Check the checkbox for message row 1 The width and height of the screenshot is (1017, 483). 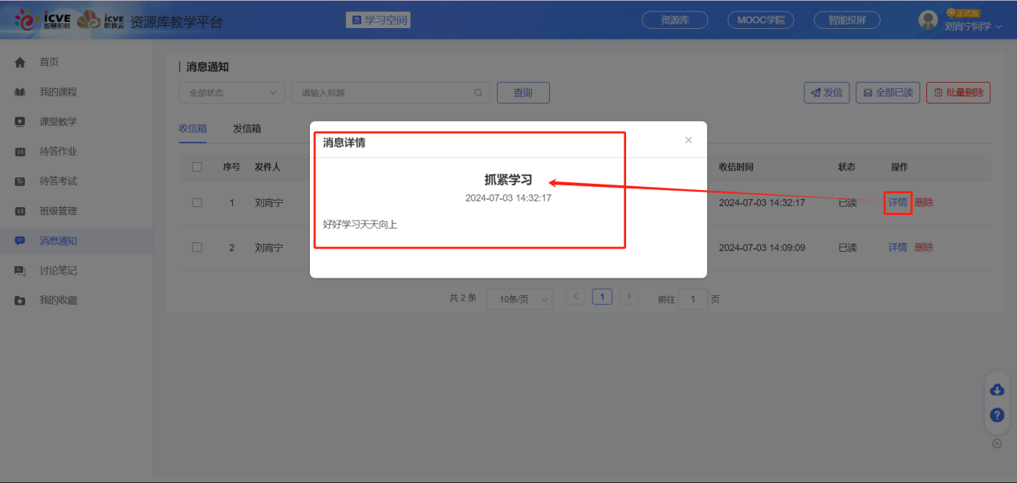tap(197, 202)
